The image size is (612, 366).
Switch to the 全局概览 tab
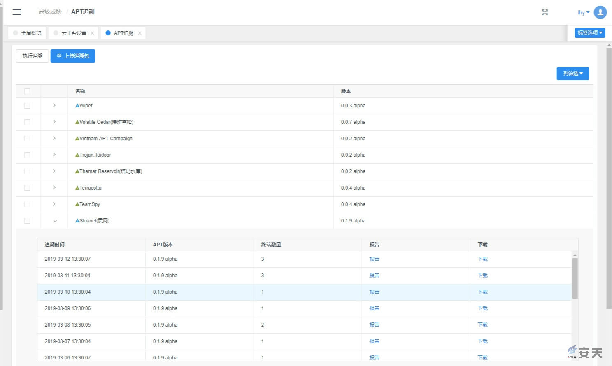click(x=27, y=33)
